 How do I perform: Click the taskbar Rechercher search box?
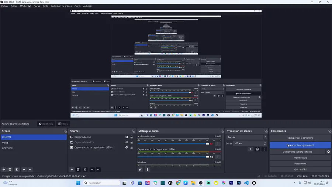coord(102,183)
